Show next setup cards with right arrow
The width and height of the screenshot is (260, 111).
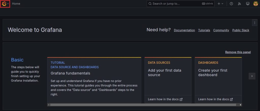(x=252, y=76)
